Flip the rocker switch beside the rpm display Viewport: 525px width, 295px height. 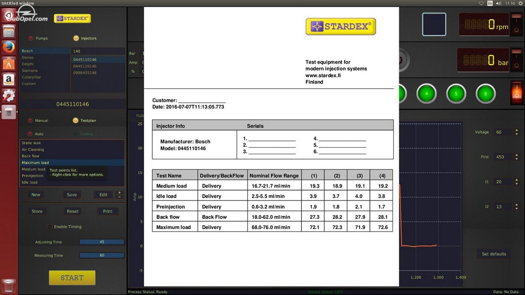pyautogui.click(x=516, y=23)
